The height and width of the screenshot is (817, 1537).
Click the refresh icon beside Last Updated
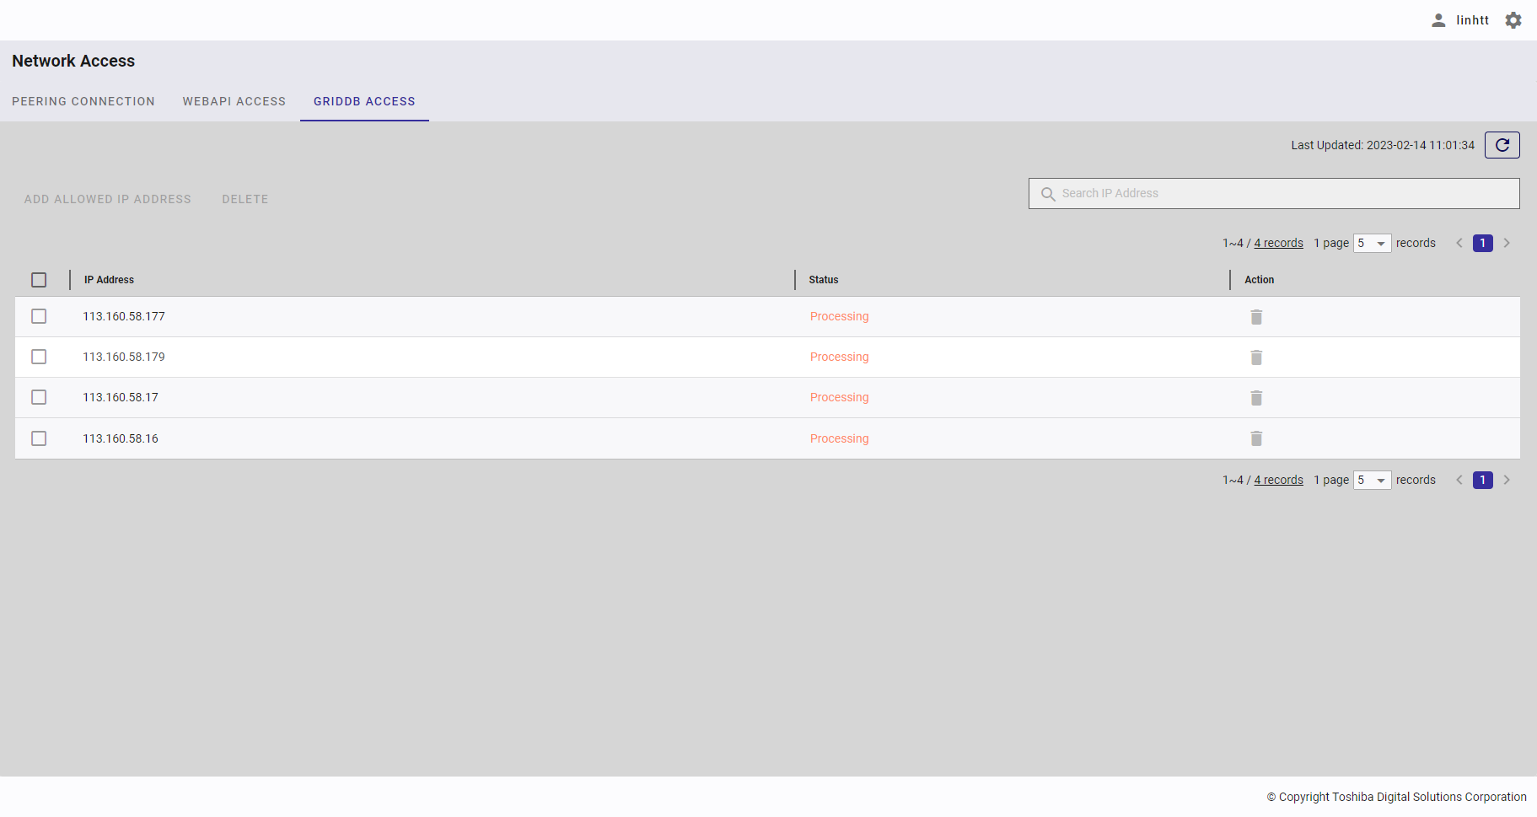pyautogui.click(x=1502, y=145)
